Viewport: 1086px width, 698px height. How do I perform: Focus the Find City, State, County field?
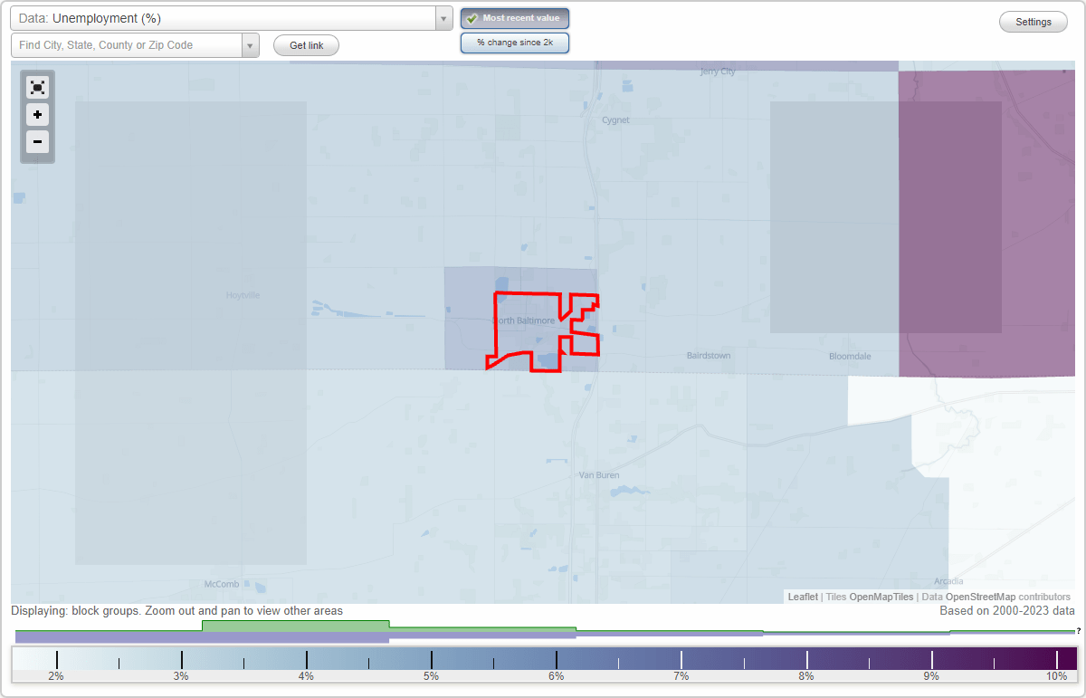click(x=127, y=45)
